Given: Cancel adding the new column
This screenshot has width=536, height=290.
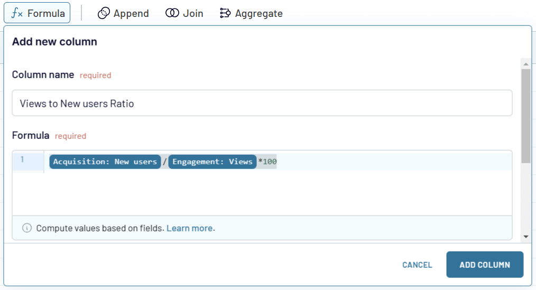Looking at the screenshot, I should [417, 265].
